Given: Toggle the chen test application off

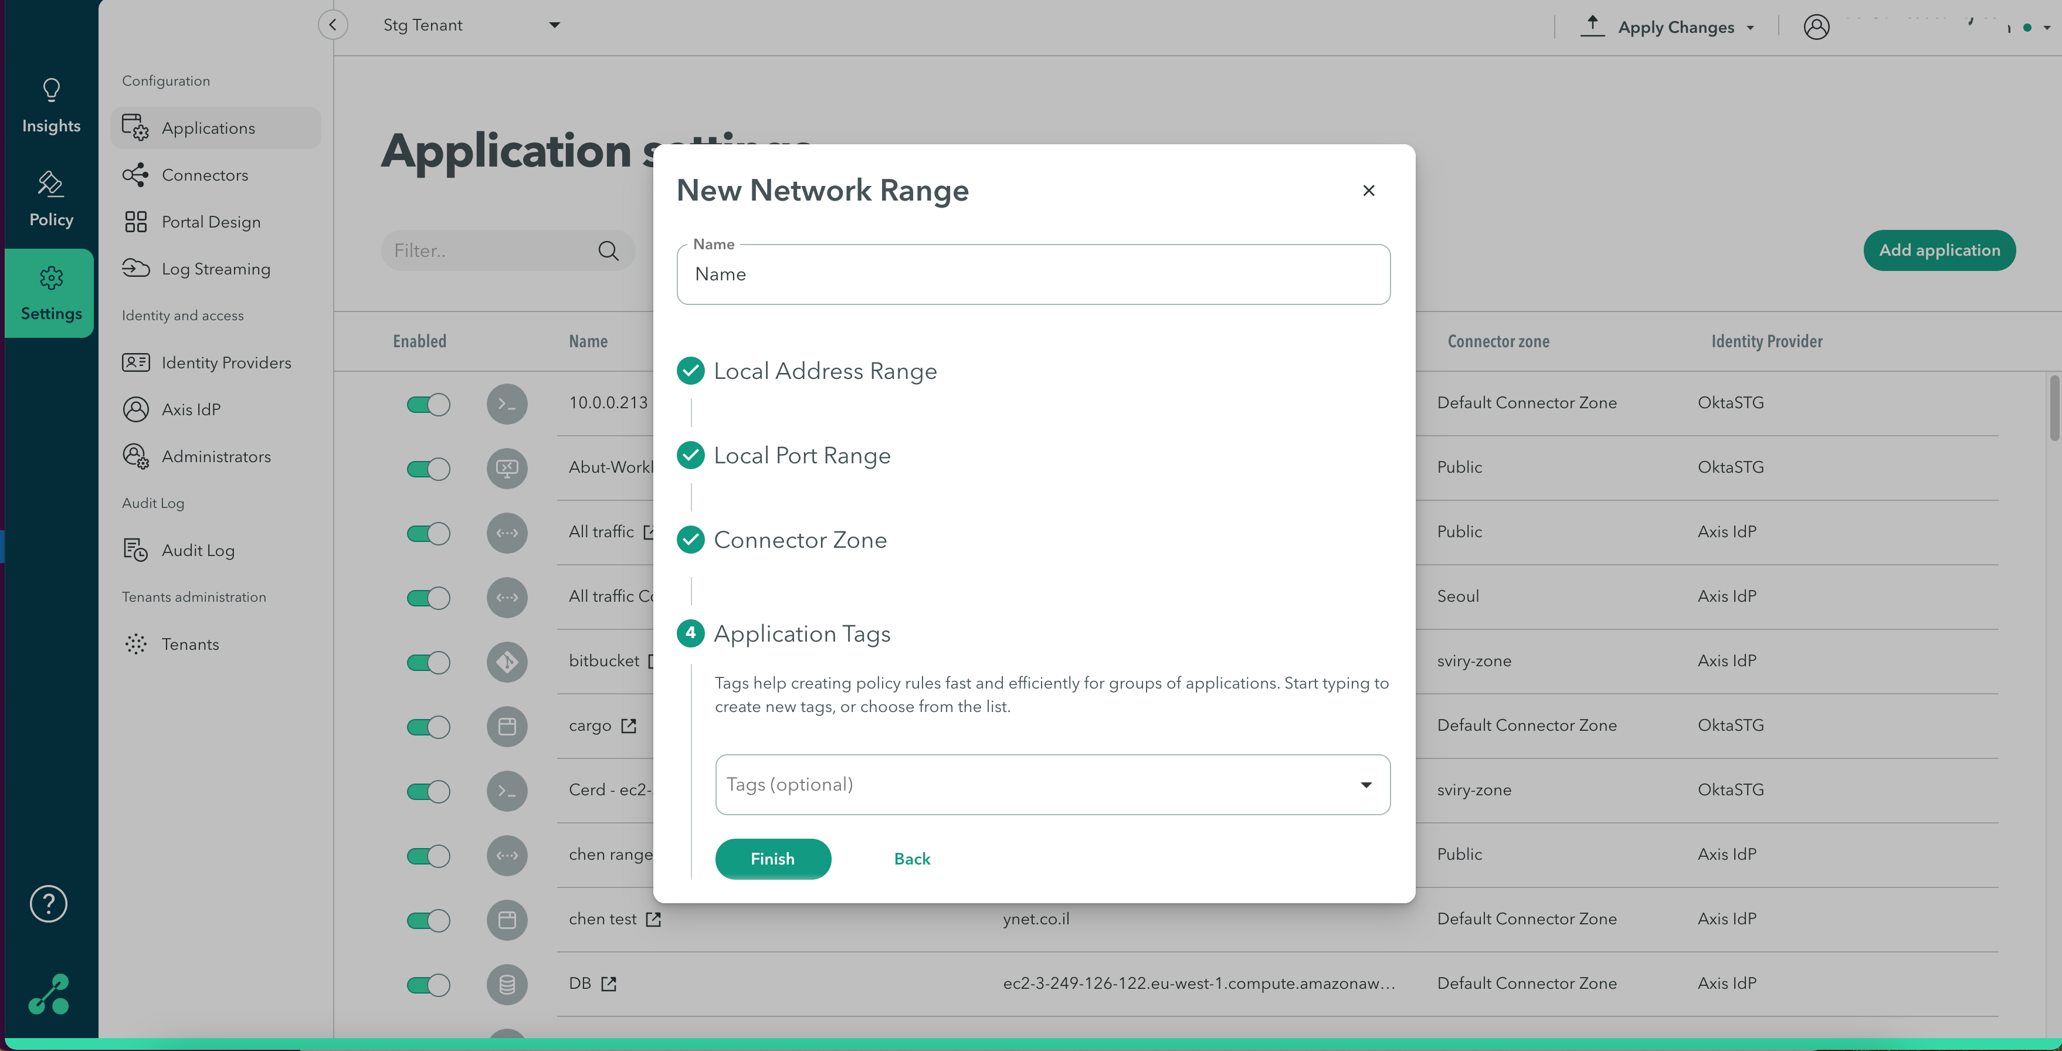Looking at the screenshot, I should (x=428, y=921).
